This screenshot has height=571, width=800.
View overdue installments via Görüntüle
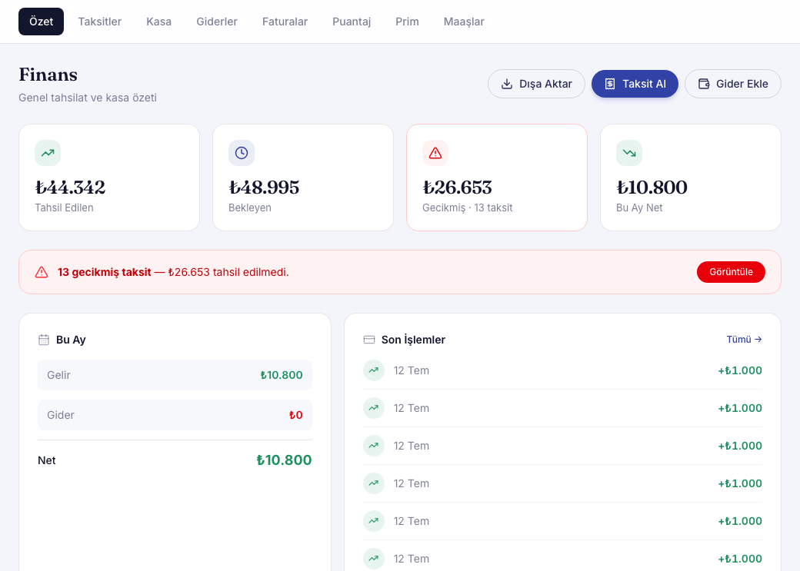(x=731, y=272)
